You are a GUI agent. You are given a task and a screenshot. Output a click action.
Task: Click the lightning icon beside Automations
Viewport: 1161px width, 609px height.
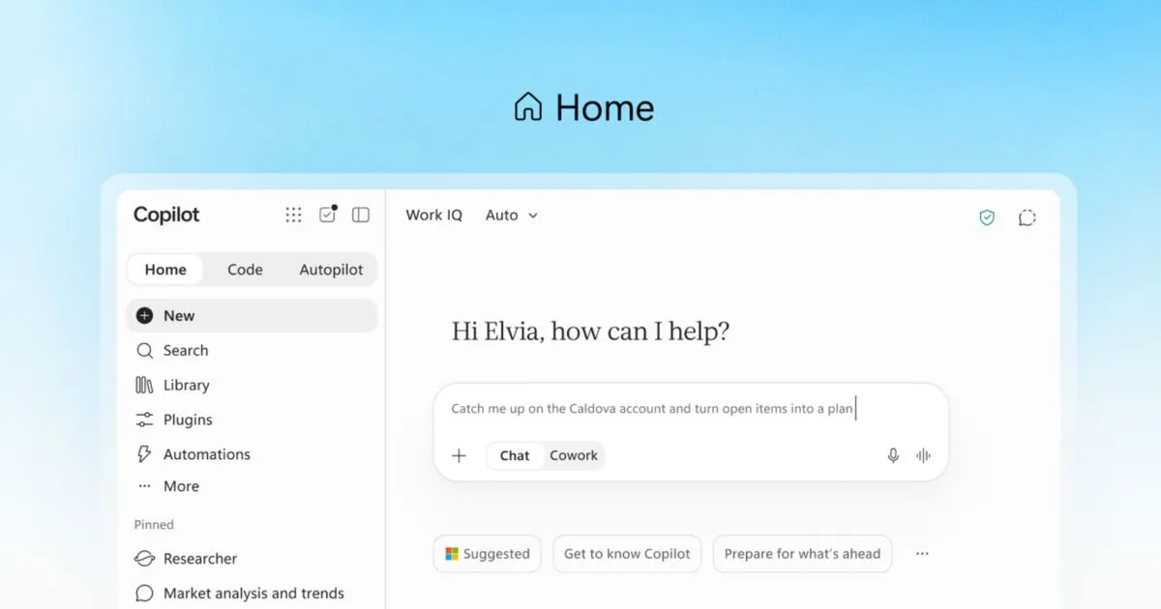point(144,454)
